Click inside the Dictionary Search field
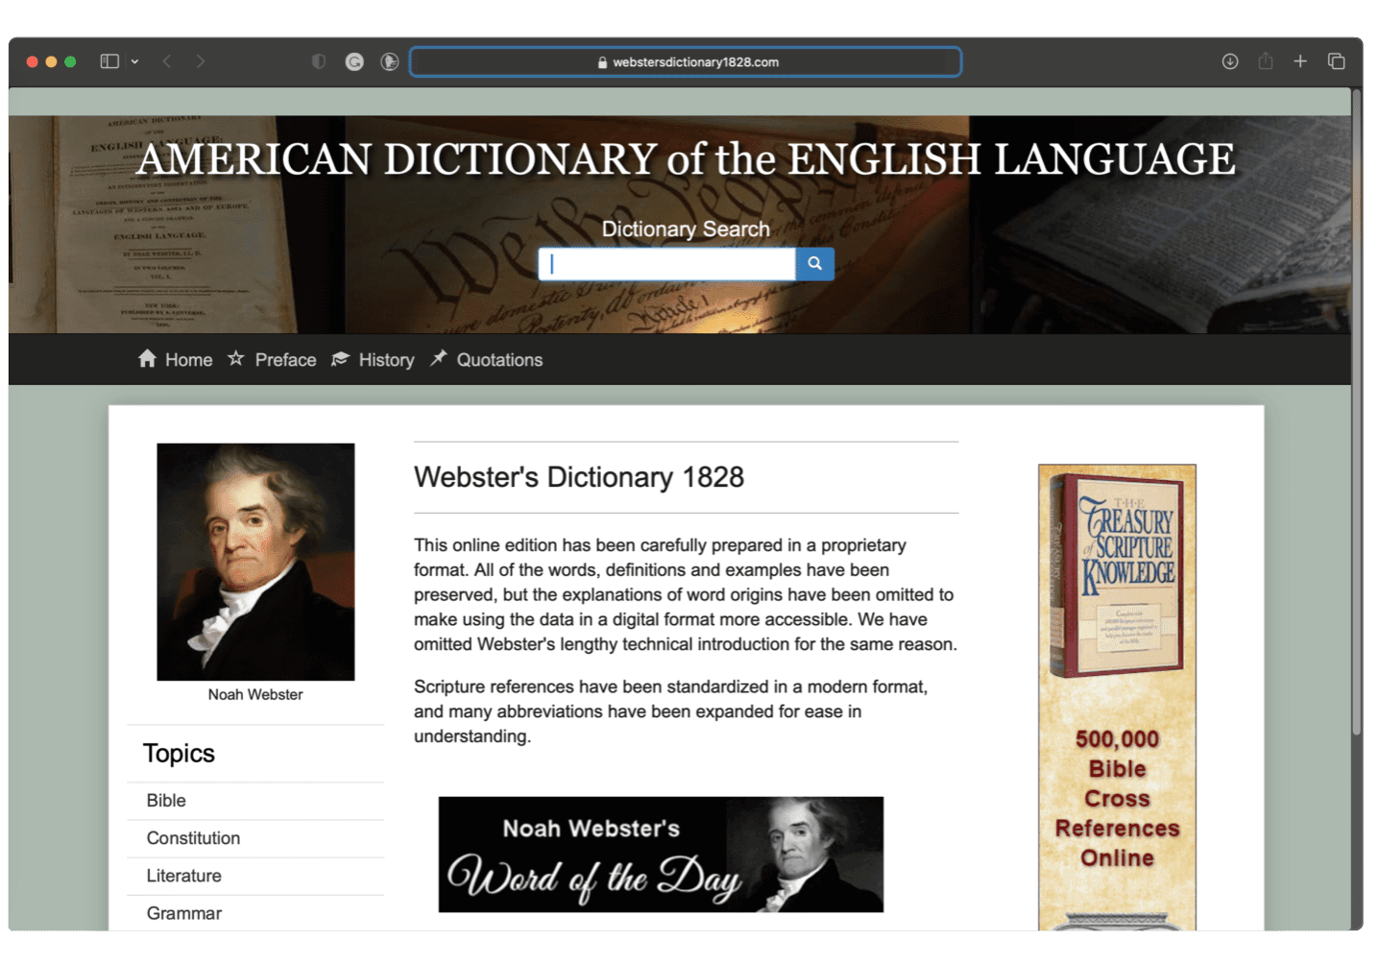Image resolution: width=1378 pixels, height=964 pixels. 667,264
